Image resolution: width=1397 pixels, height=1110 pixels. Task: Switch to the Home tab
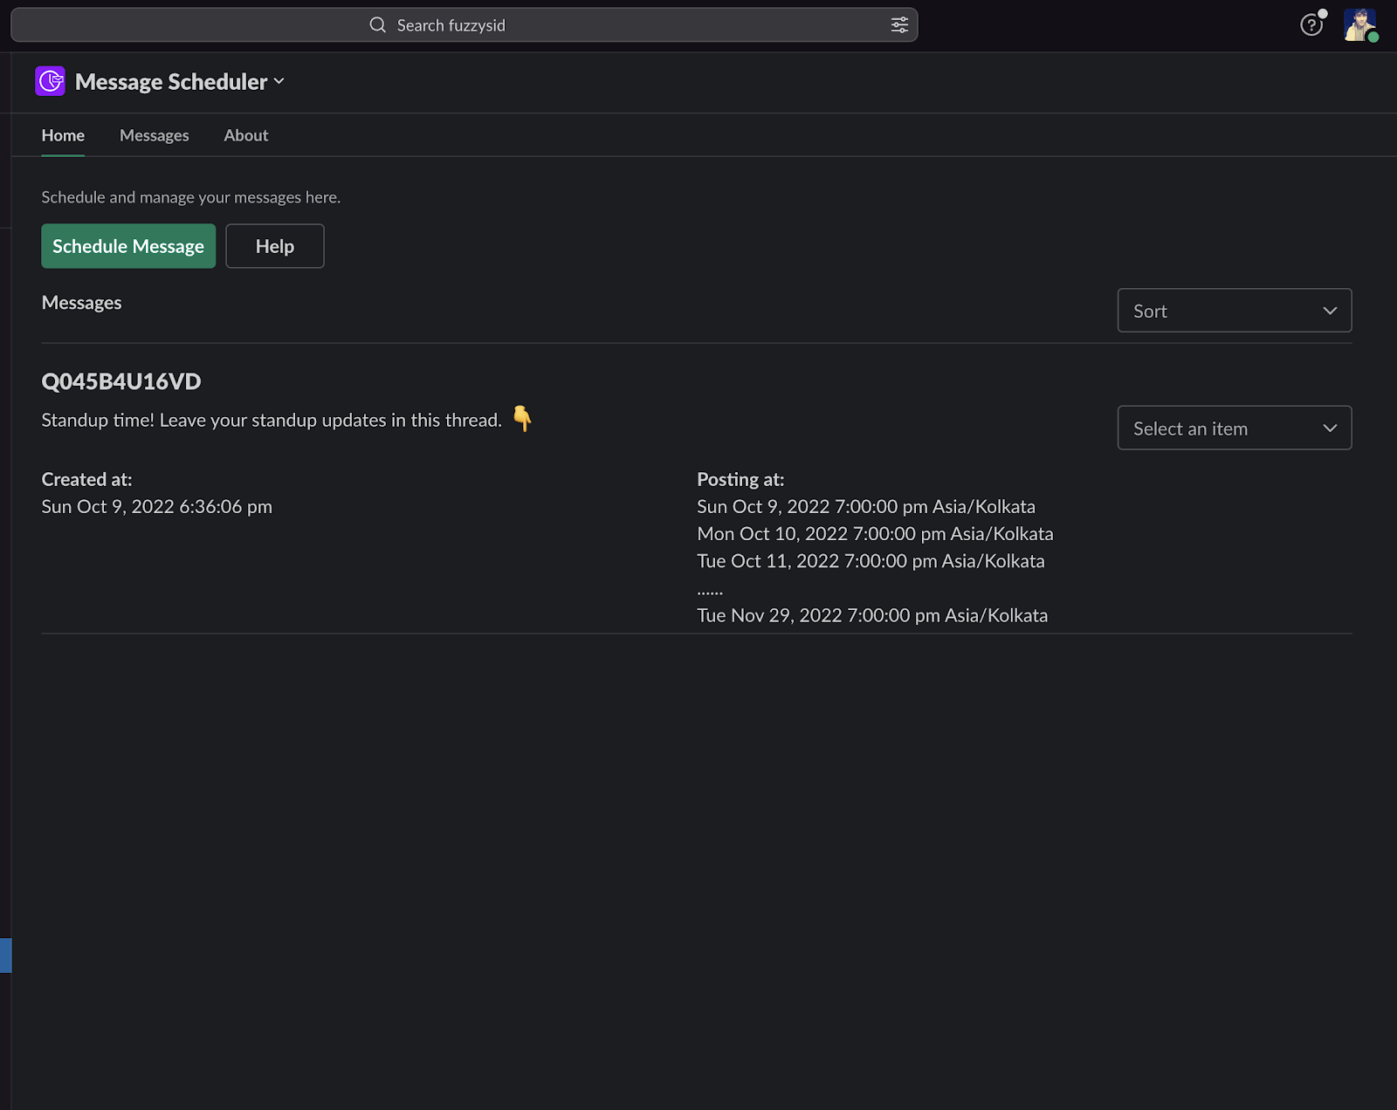[63, 135]
